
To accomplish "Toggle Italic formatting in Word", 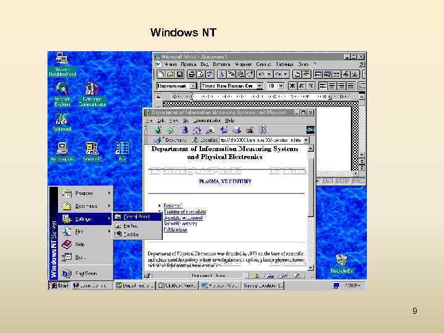I will coord(302,86).
